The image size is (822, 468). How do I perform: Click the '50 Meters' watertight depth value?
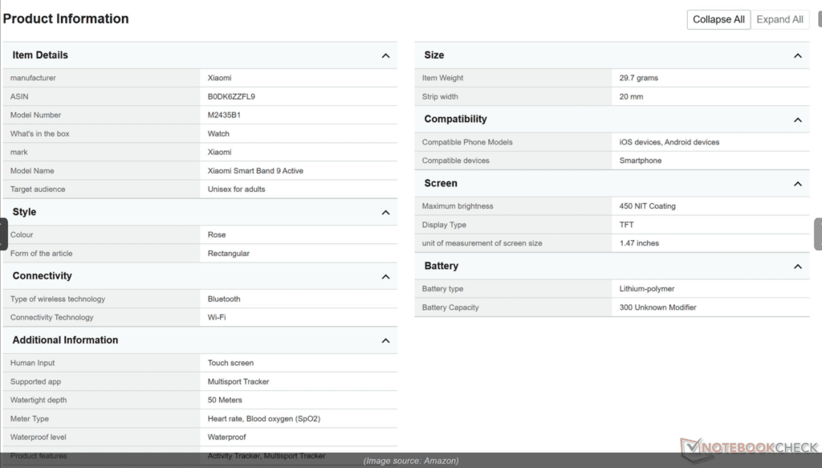(x=225, y=400)
